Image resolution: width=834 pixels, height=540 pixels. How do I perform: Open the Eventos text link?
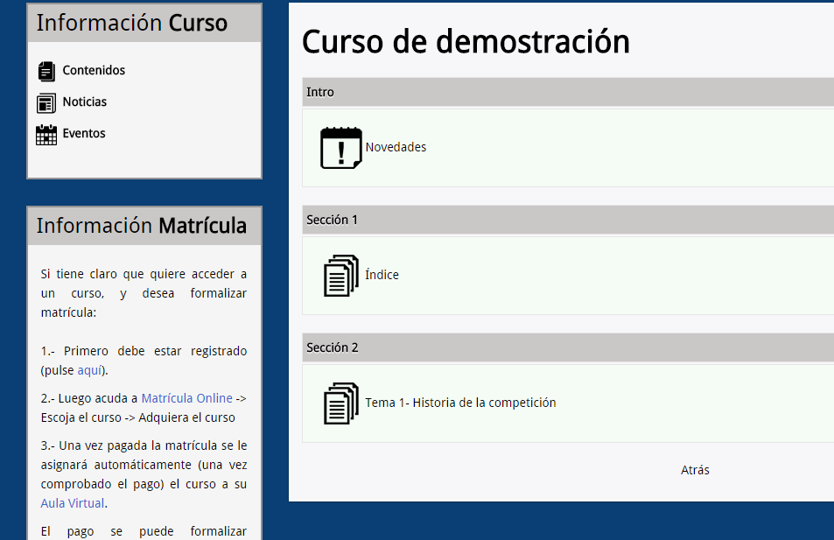(x=83, y=133)
